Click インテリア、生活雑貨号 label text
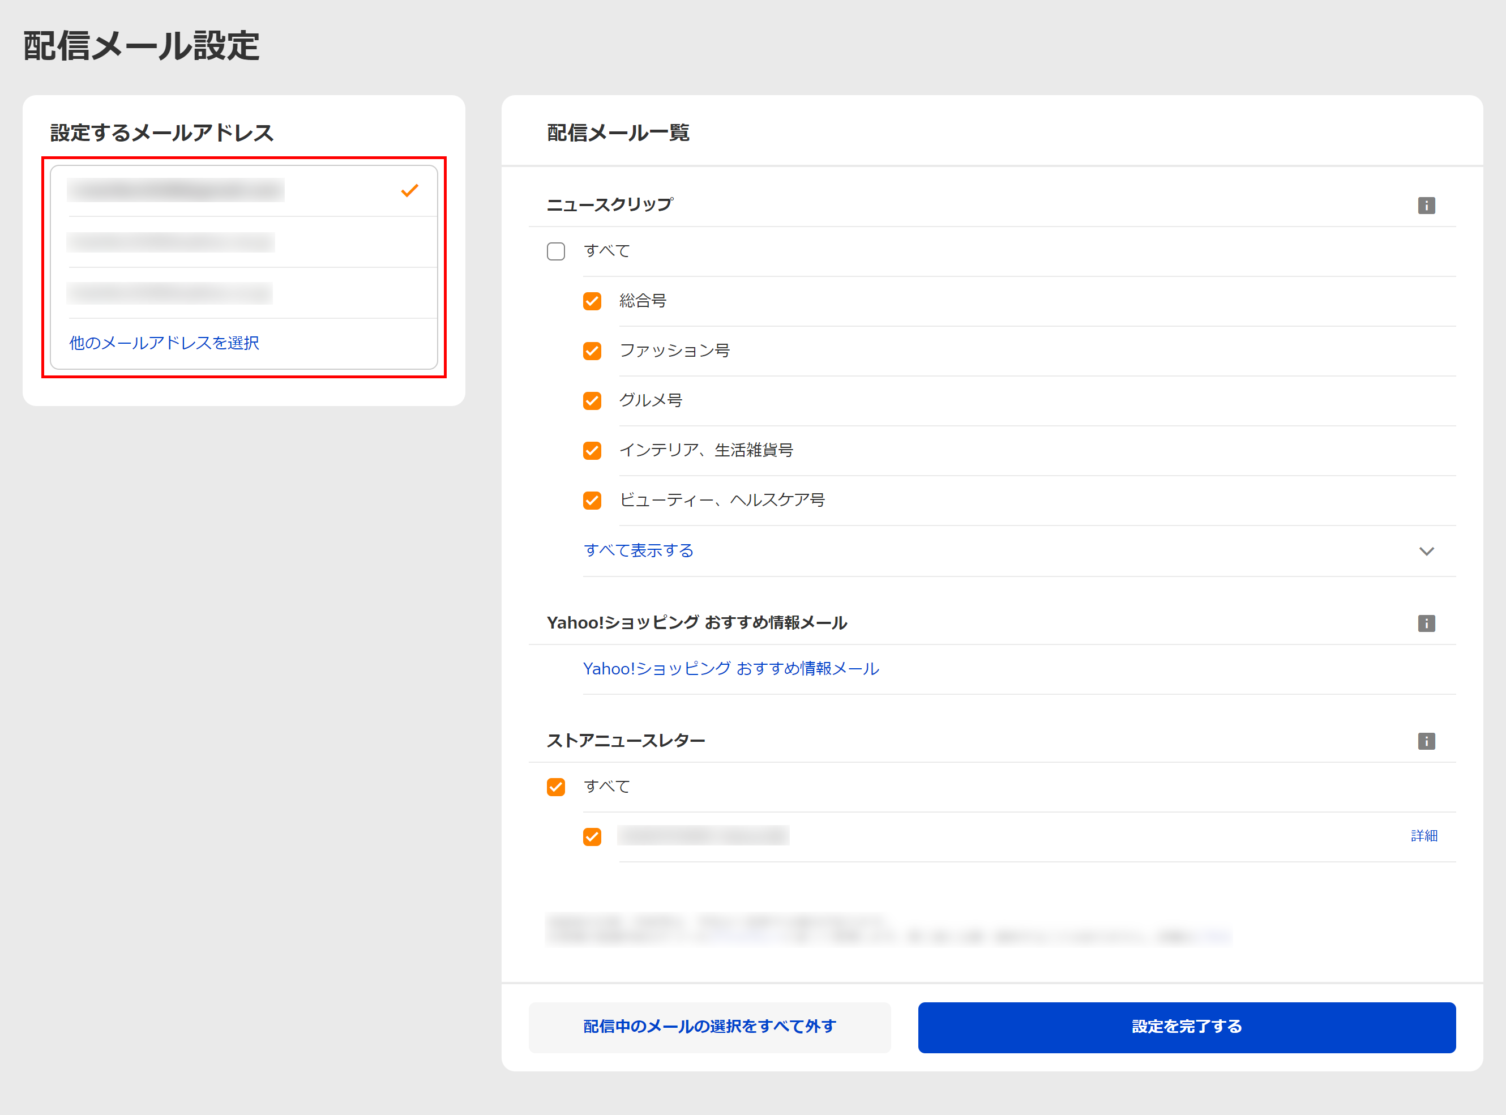The width and height of the screenshot is (1506, 1115). pyautogui.click(x=707, y=450)
